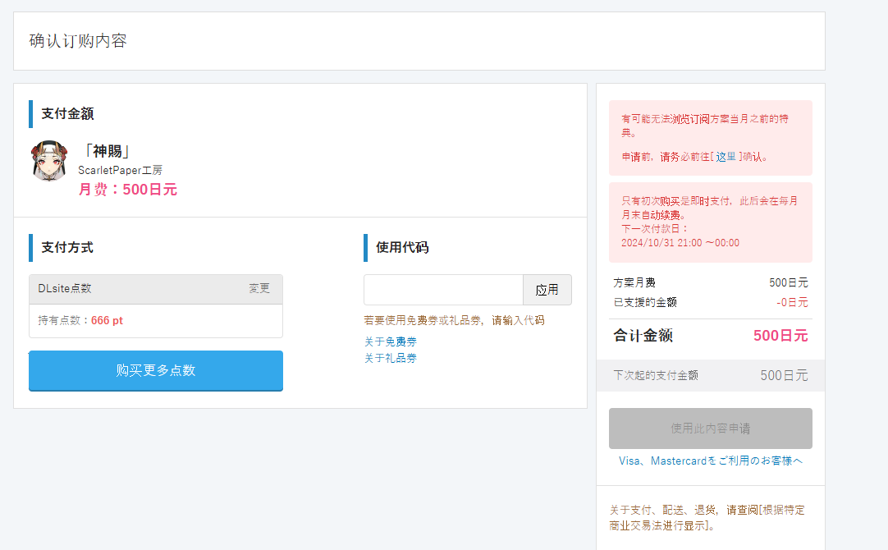Screen dimensions: 888x550
Task: Click the 根据特定商业交易法进行显示 text
Action: pyautogui.click(x=707, y=518)
